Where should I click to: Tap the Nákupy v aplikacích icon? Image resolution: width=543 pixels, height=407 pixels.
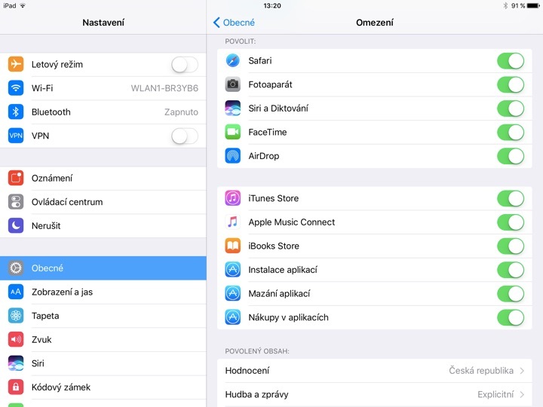point(233,317)
